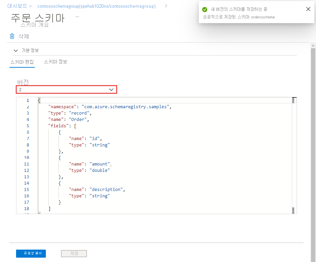Screen dimensions: 316x262
Task: Click the 유효성 검사 validate button
Action: tap(31, 254)
